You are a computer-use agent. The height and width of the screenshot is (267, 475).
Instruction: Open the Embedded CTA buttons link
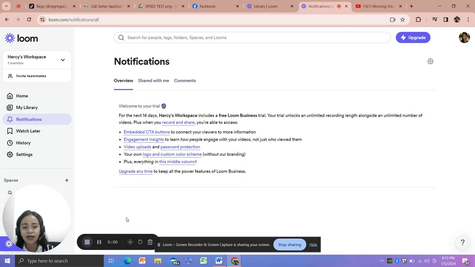coord(147,132)
